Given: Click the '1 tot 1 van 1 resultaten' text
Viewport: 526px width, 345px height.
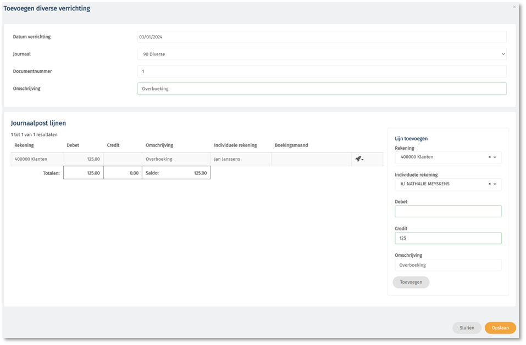Looking at the screenshot, I should pos(34,135).
